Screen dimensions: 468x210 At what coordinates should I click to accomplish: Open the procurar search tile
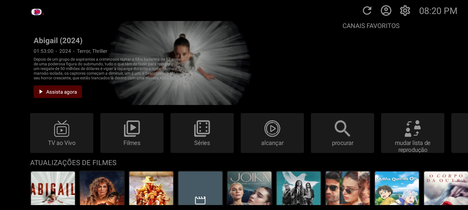(343, 133)
